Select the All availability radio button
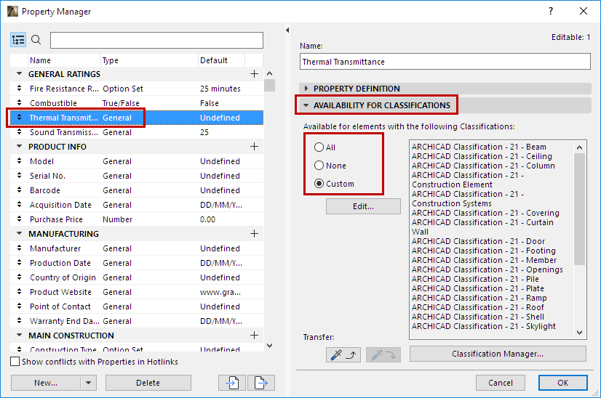This screenshot has width=601, height=398. pos(319,147)
